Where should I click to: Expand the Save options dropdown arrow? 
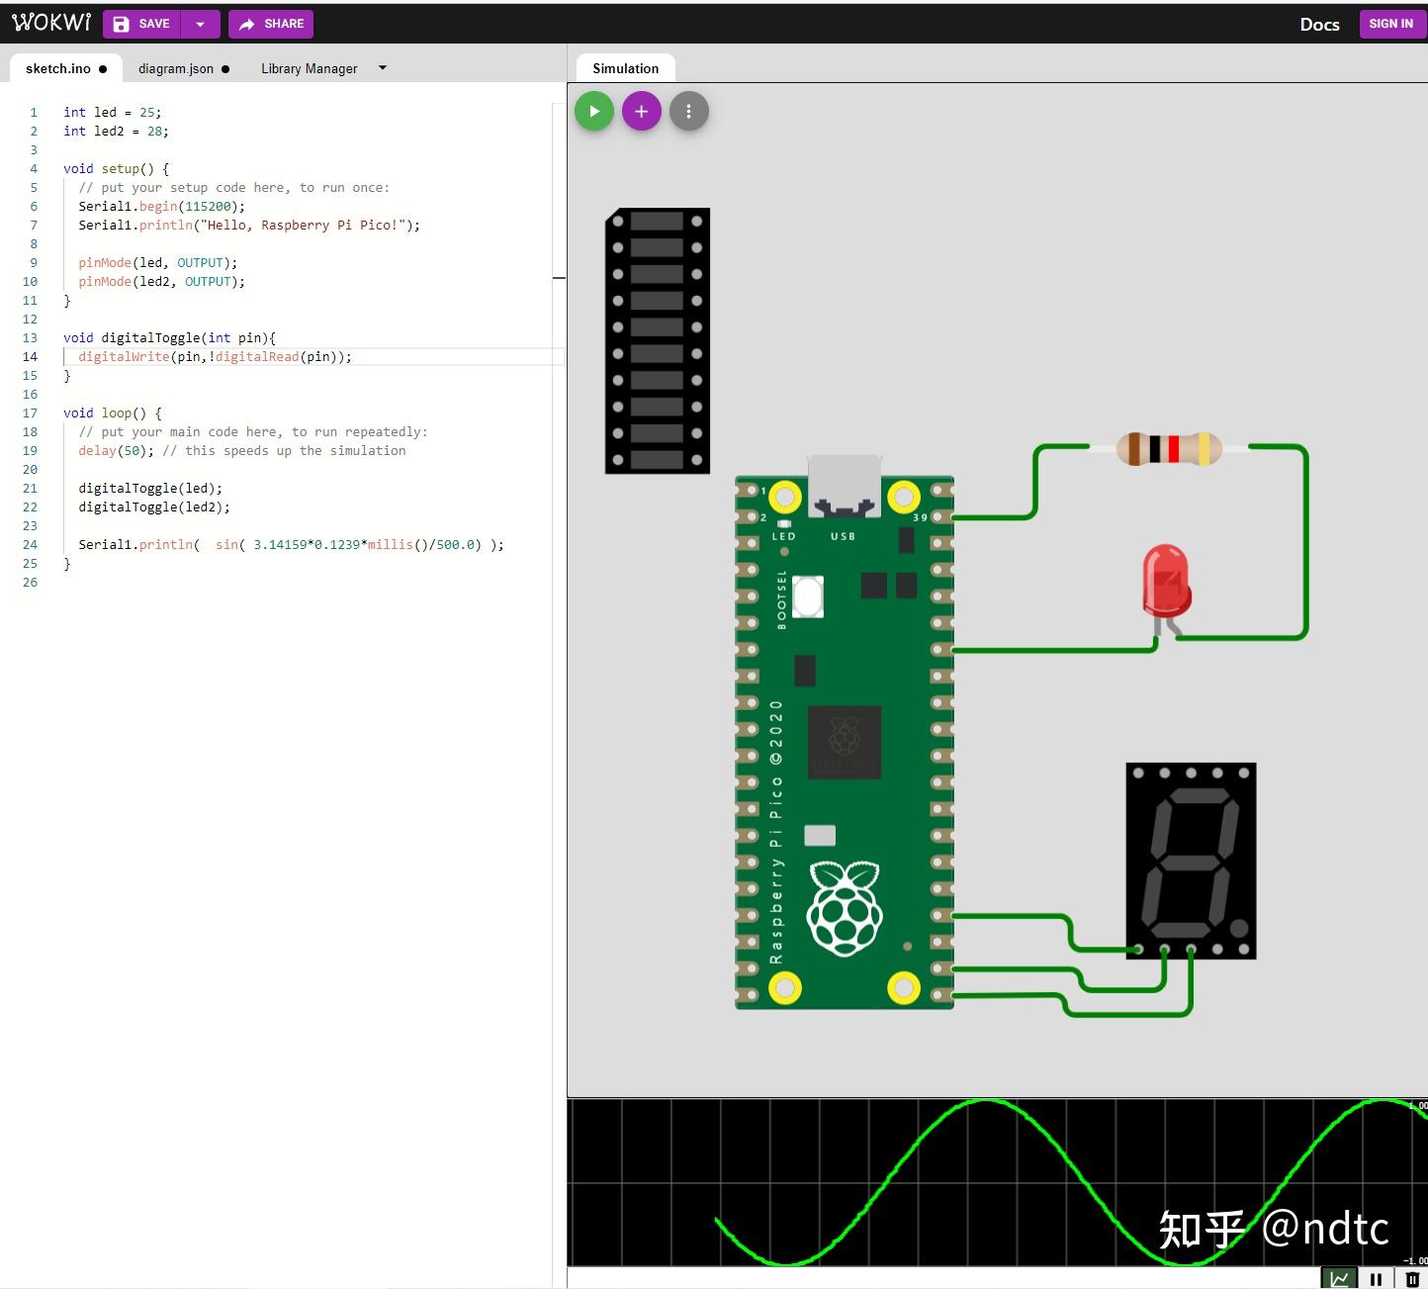[200, 24]
